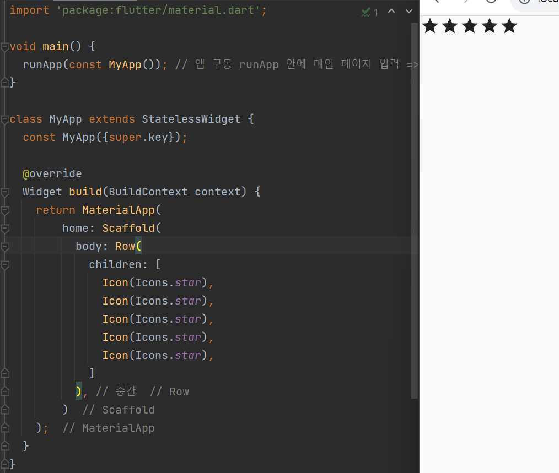Image resolution: width=559 pixels, height=473 pixels.
Task: Click the editor vertical scrollbar thumb
Action: point(414,210)
